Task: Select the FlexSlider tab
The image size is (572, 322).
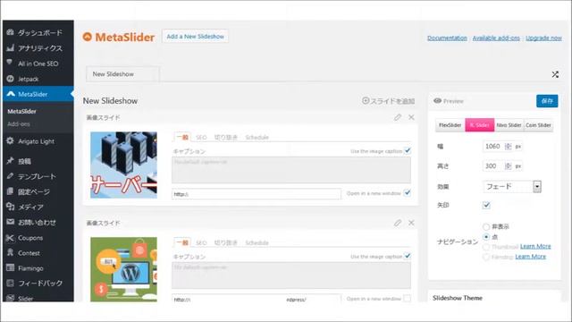Action: (450, 125)
